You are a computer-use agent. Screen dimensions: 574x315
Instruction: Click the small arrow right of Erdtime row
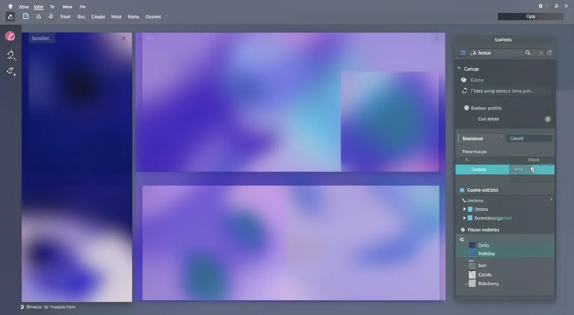(x=551, y=199)
